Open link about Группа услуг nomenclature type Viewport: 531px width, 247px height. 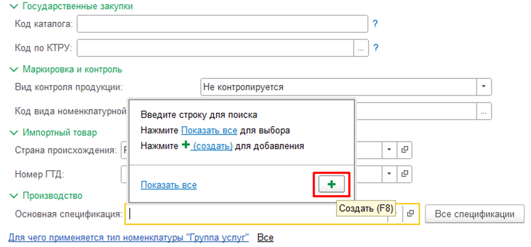point(129,238)
